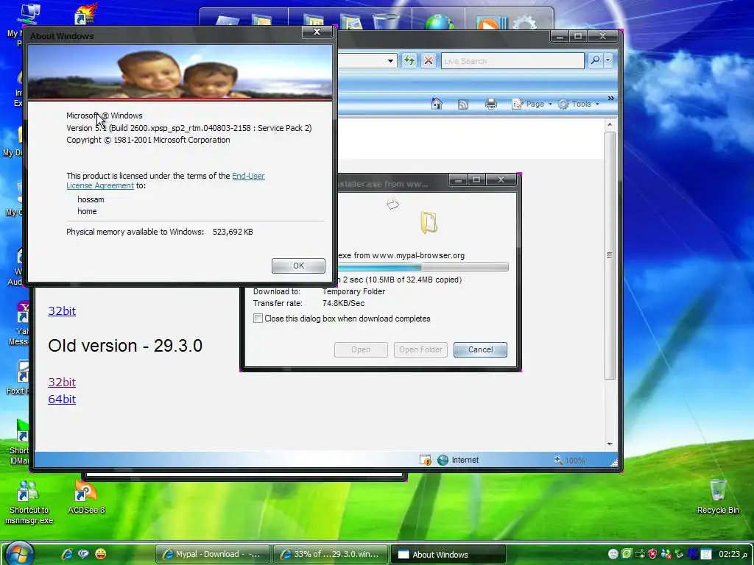Expand the address bar dropdown arrow
Screen dimensions: 754x565
pos(390,61)
